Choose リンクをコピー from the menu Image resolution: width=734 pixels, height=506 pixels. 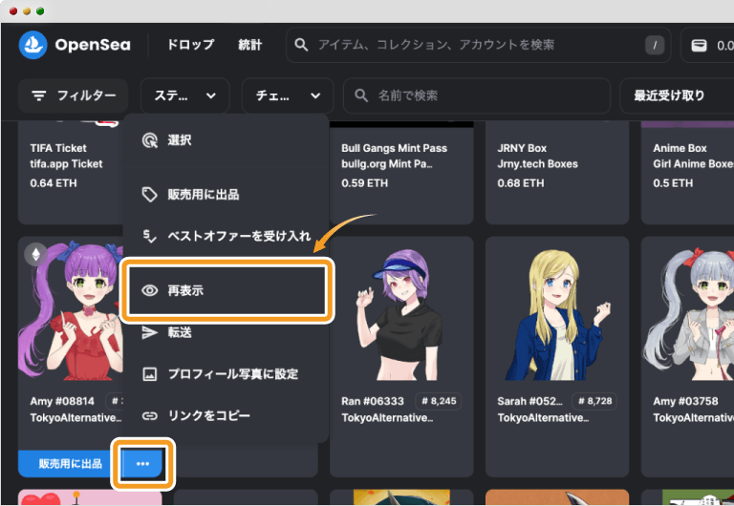point(227,415)
